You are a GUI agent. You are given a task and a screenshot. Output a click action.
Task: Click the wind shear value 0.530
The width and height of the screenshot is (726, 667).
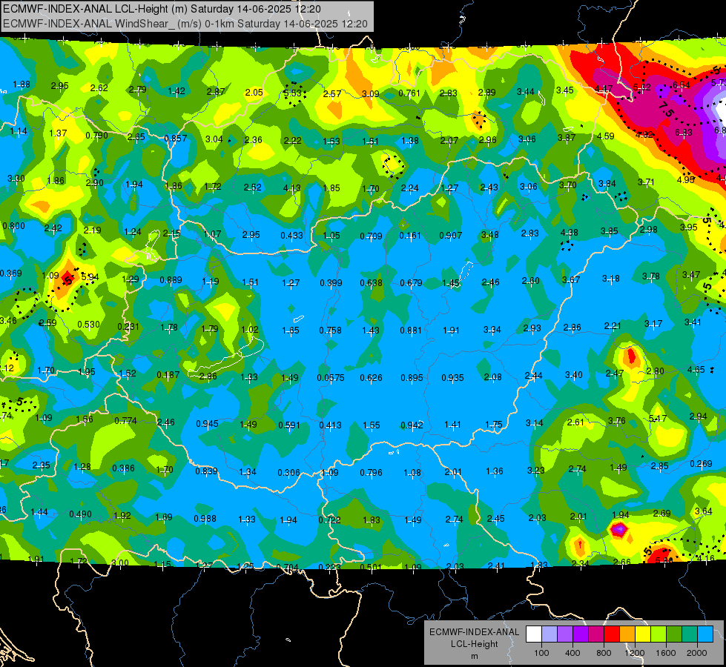[x=88, y=325]
